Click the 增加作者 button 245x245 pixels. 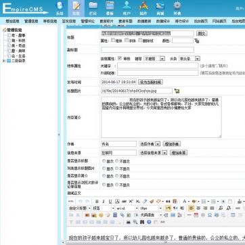[x=172, y=144]
